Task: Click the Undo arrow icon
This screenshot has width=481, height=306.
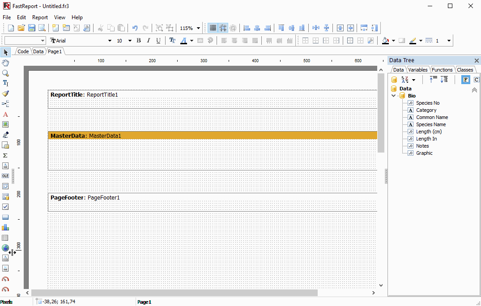Action: point(135,28)
